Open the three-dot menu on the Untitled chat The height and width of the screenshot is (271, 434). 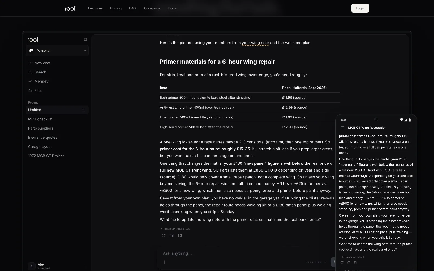(84, 110)
